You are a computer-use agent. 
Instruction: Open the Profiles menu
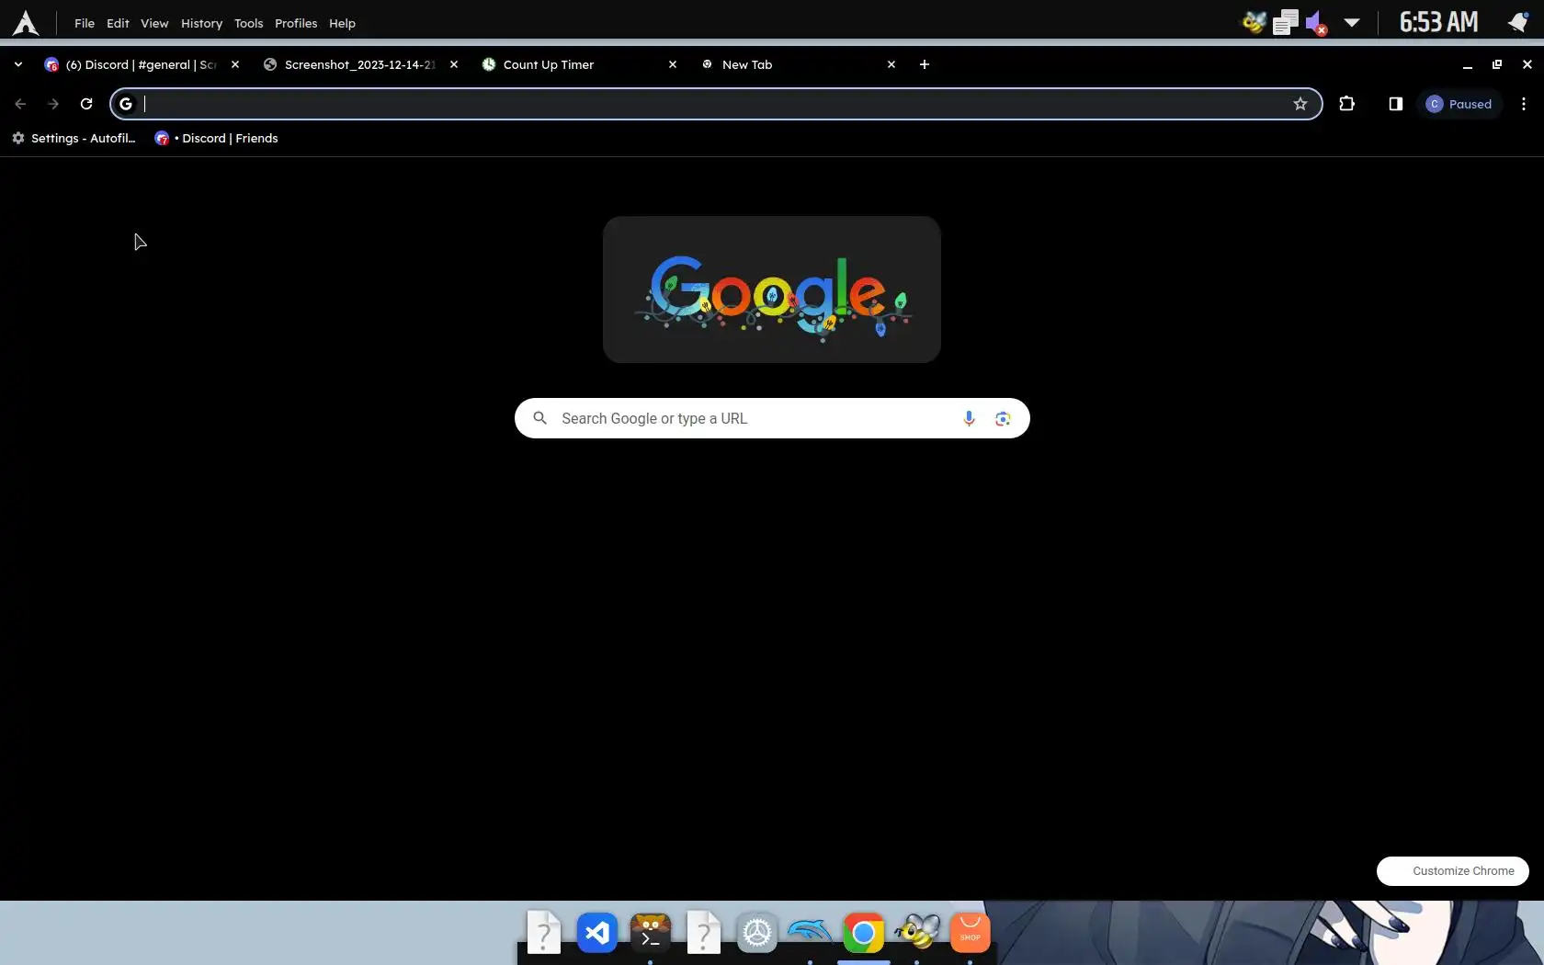[296, 23]
